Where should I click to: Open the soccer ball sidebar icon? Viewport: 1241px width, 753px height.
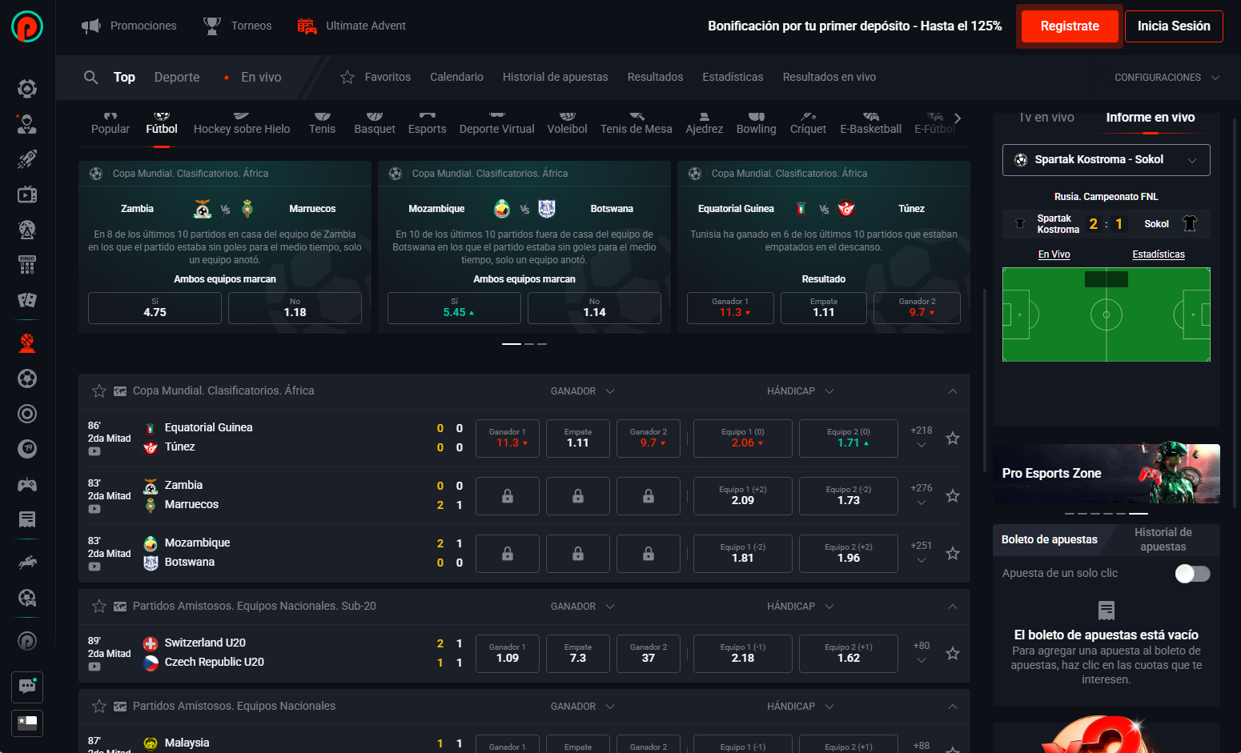27,379
